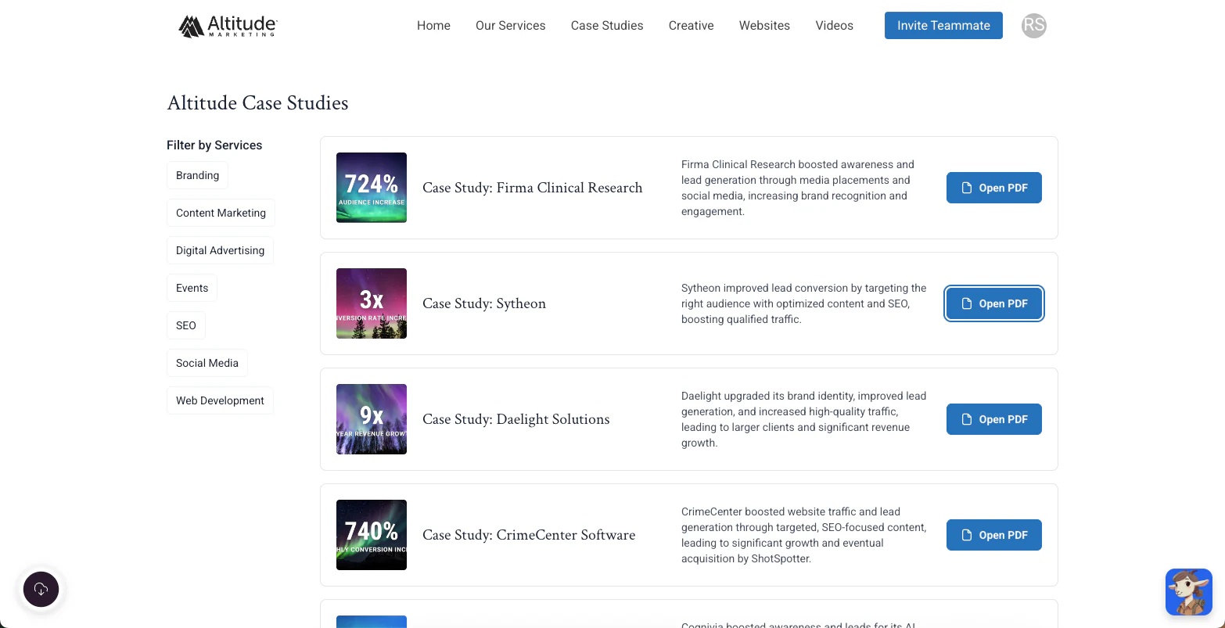
Task: Open the Our Services menu item
Action: [510, 26]
